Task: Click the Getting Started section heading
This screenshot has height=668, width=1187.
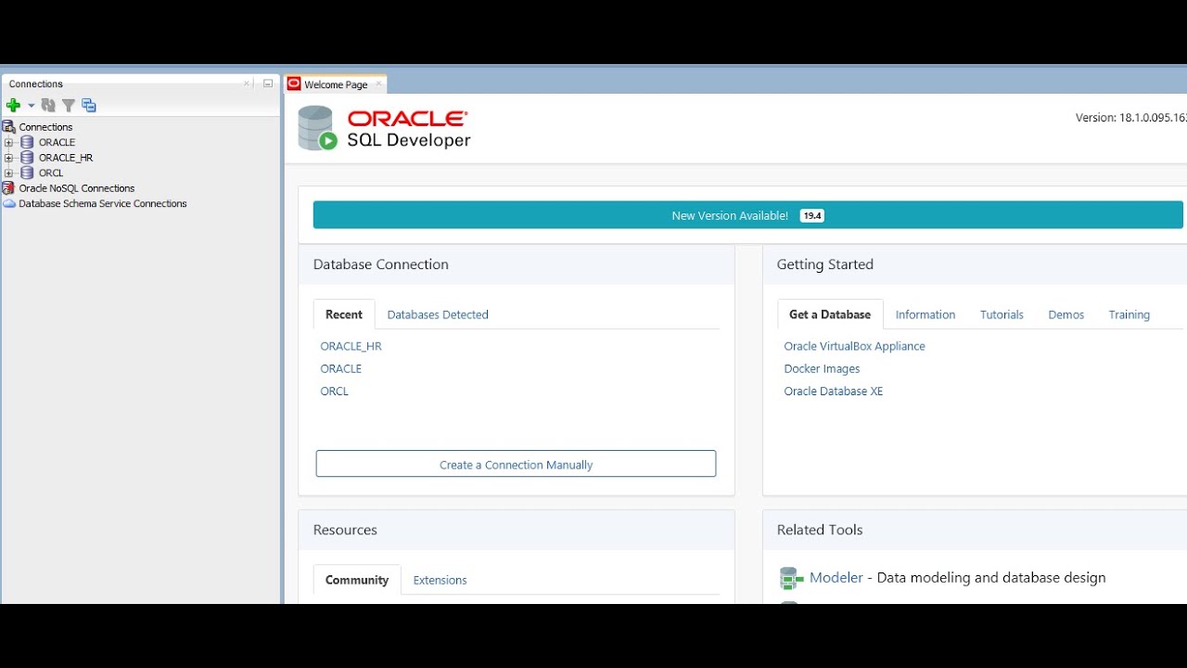Action: 825,264
